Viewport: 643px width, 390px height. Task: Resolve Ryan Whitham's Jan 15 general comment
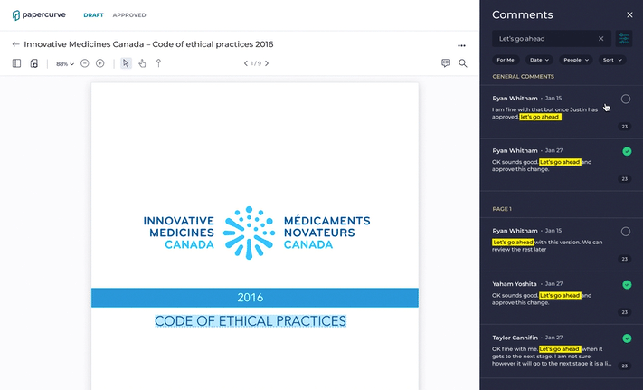coord(626,99)
